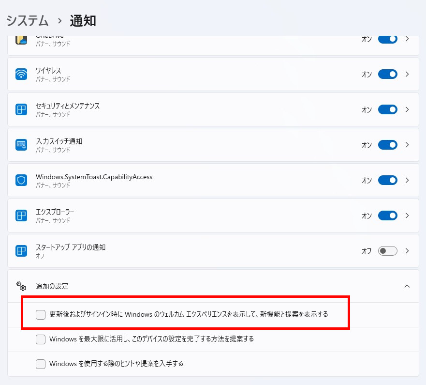Click the スタートアップ アプリの通知 row label
Screen dimensions: 426x385
71,247
